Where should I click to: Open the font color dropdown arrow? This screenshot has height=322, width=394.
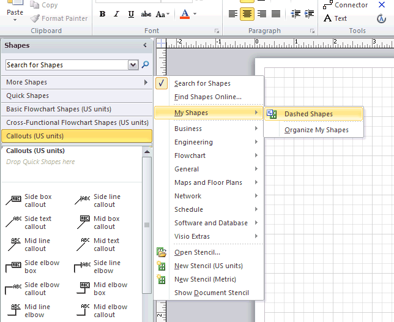(195, 14)
